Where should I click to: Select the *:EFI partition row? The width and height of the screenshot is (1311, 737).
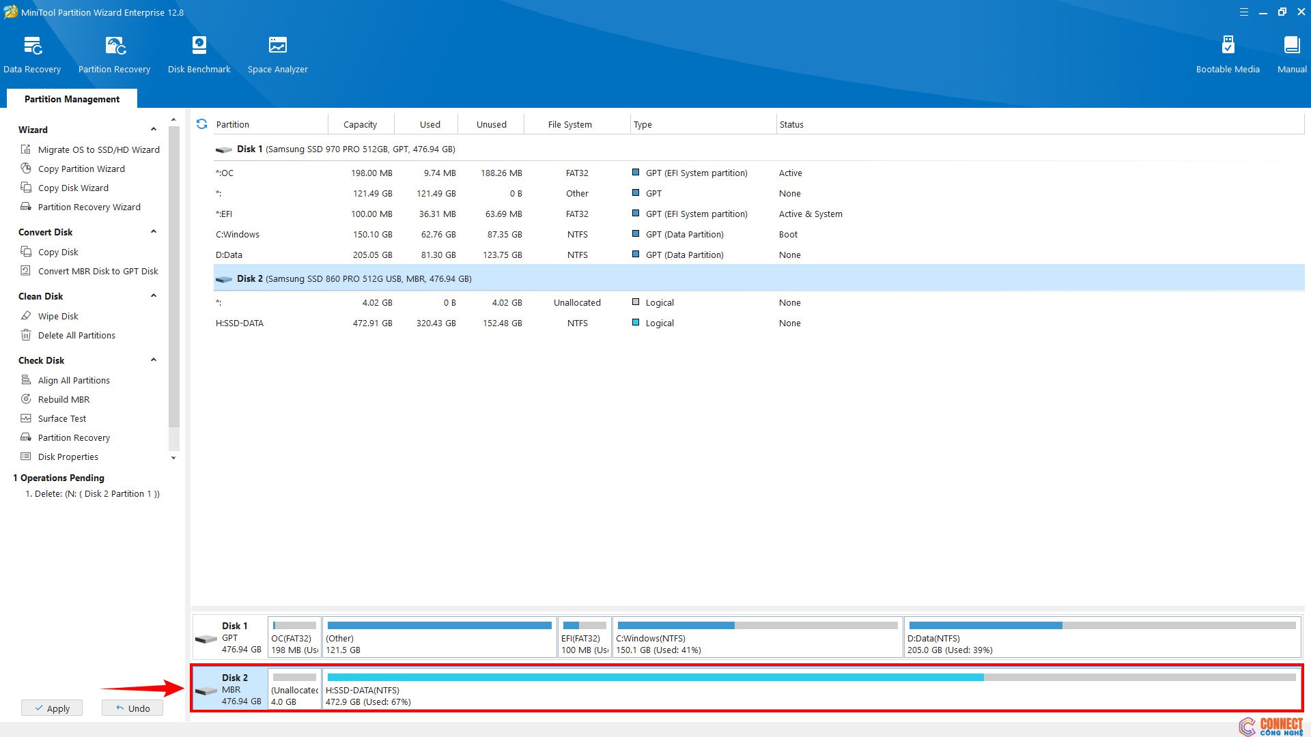pyautogui.click(x=759, y=214)
